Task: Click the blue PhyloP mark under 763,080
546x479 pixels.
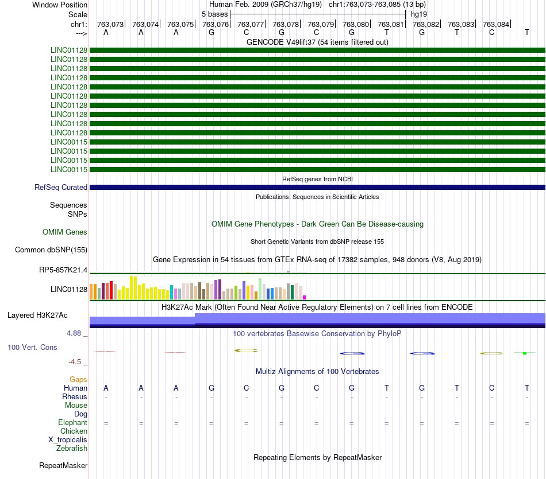Action: point(352,353)
